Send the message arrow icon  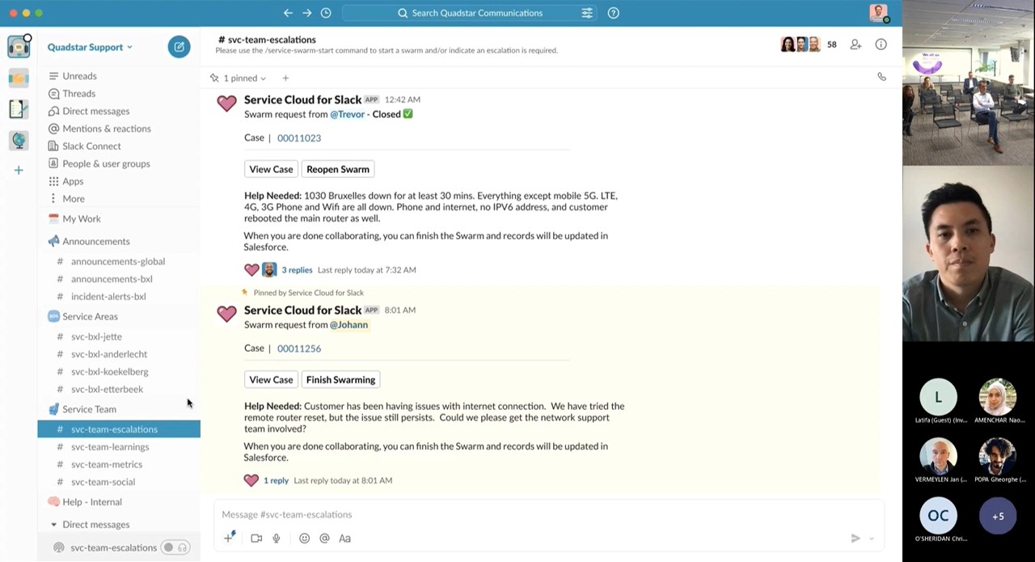coord(855,539)
